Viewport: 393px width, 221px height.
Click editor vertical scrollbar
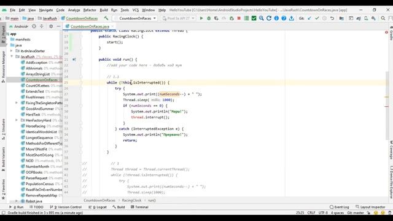(387, 105)
